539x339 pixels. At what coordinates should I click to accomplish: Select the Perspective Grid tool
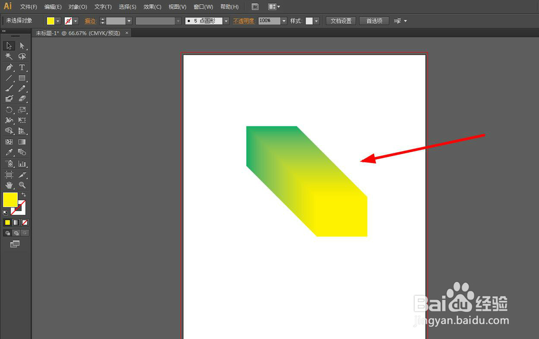pos(22,131)
